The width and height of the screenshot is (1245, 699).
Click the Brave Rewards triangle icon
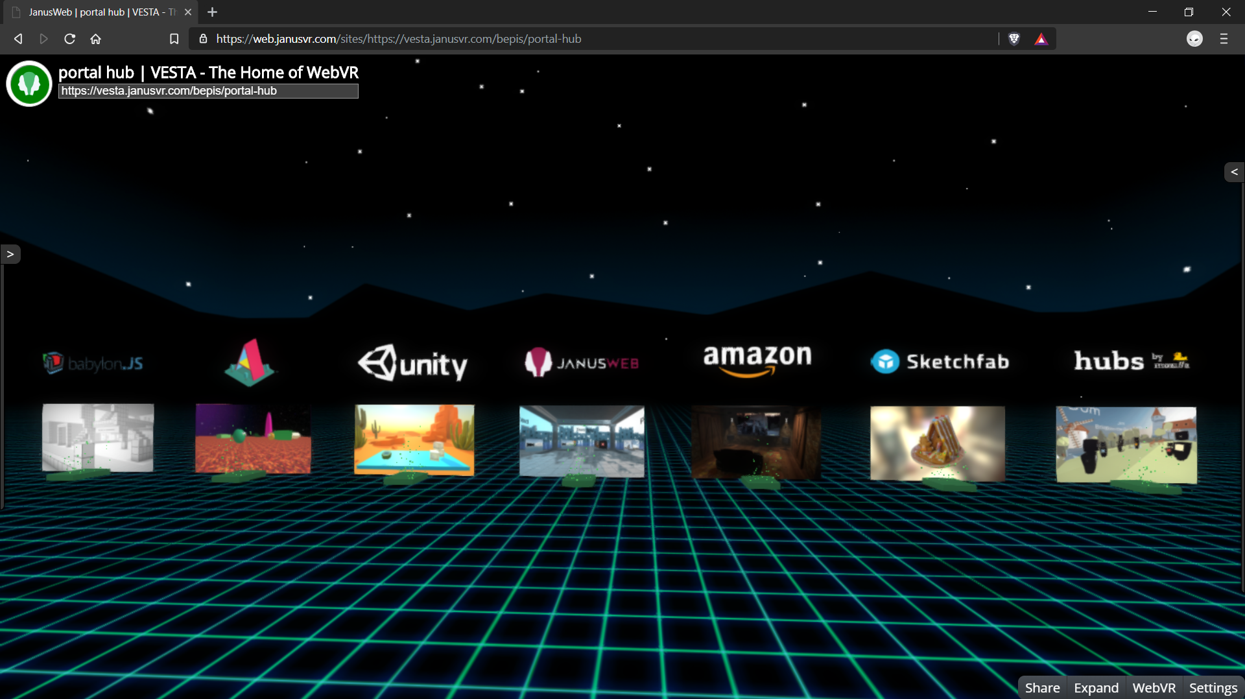coord(1041,39)
